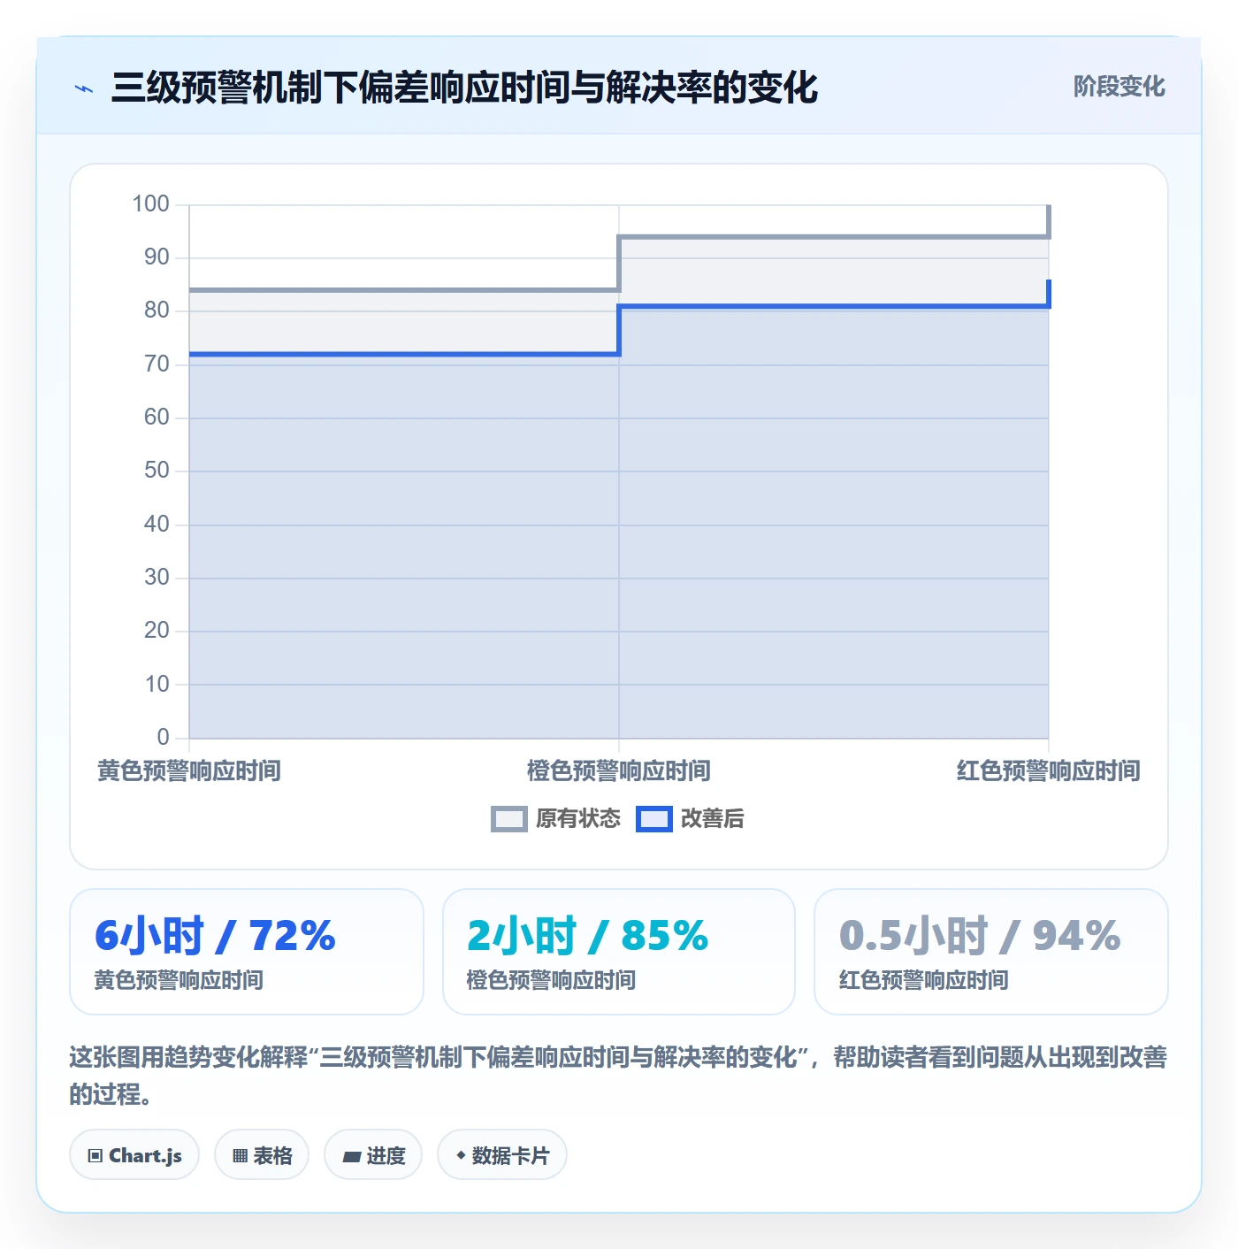Toggle the 原有状态 legend series

(x=555, y=818)
